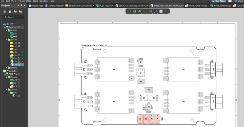
Task: Select the yellow interactive routing tool icon
Action: 134,11
